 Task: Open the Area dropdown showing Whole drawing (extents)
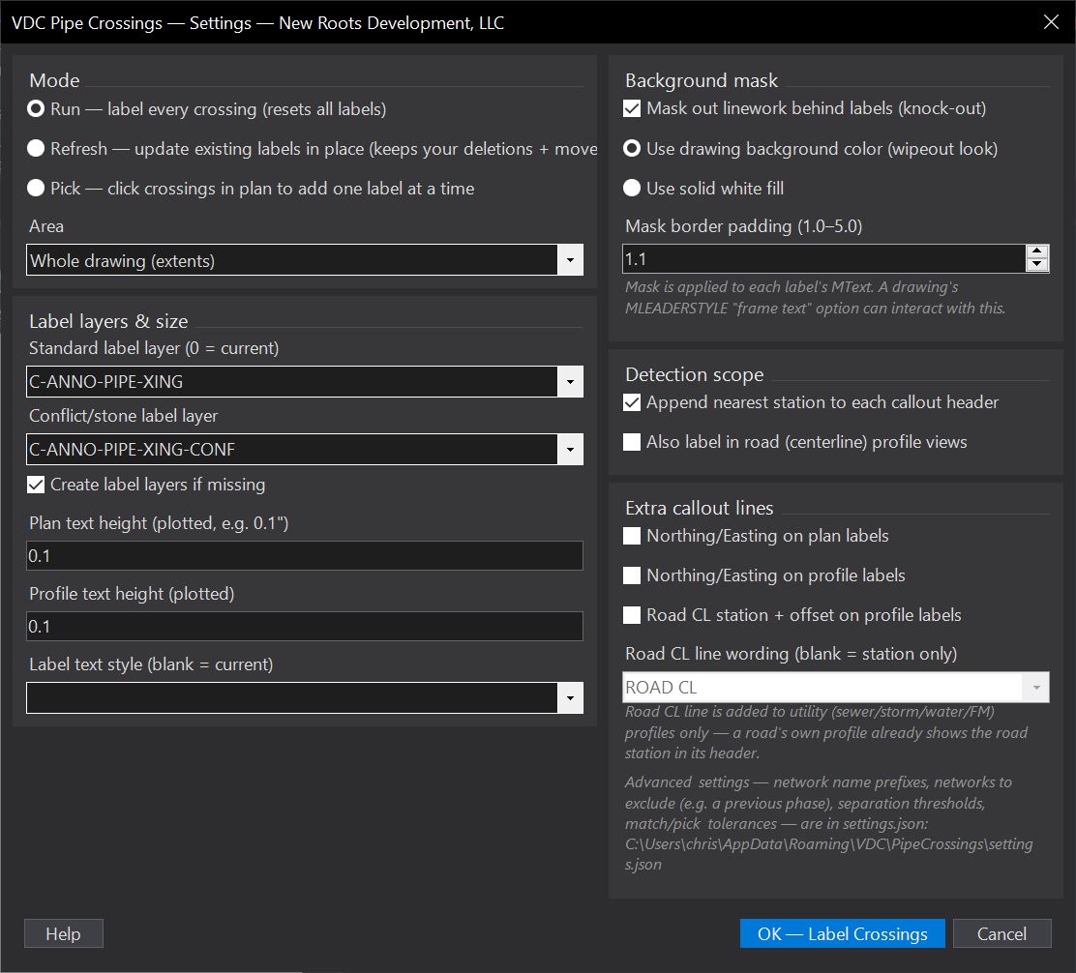pyautogui.click(x=305, y=260)
